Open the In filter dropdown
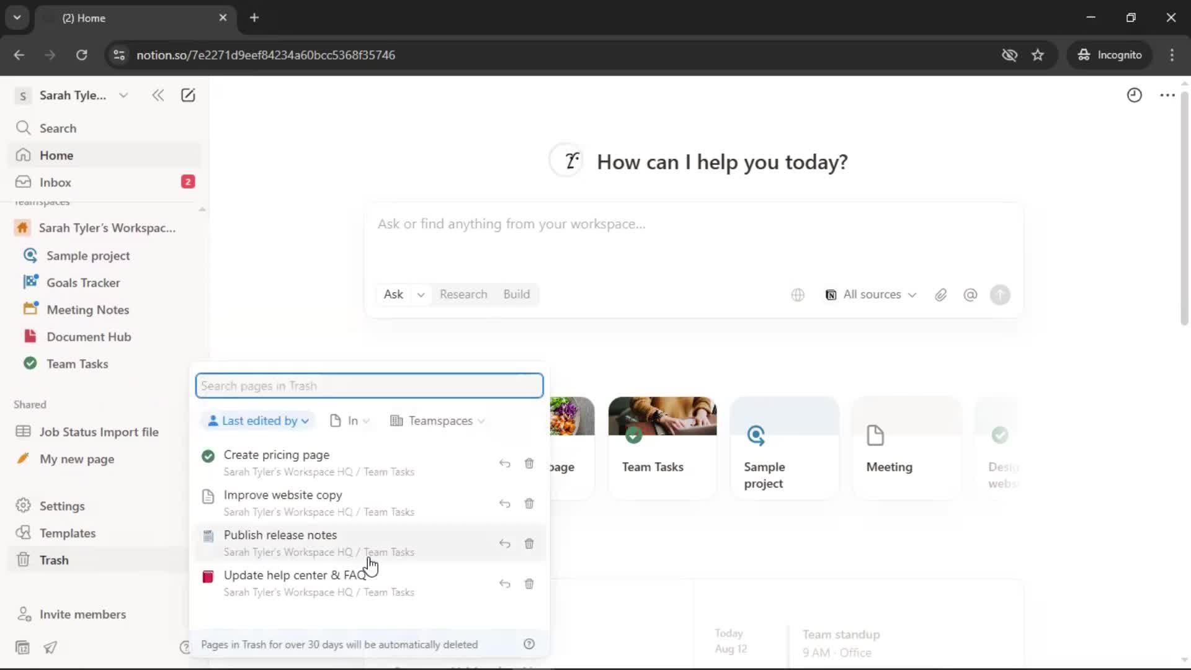This screenshot has height=670, width=1191. [350, 421]
